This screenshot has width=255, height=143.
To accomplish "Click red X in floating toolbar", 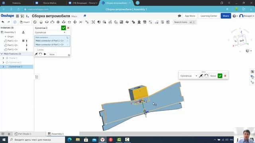I will tap(225, 76).
